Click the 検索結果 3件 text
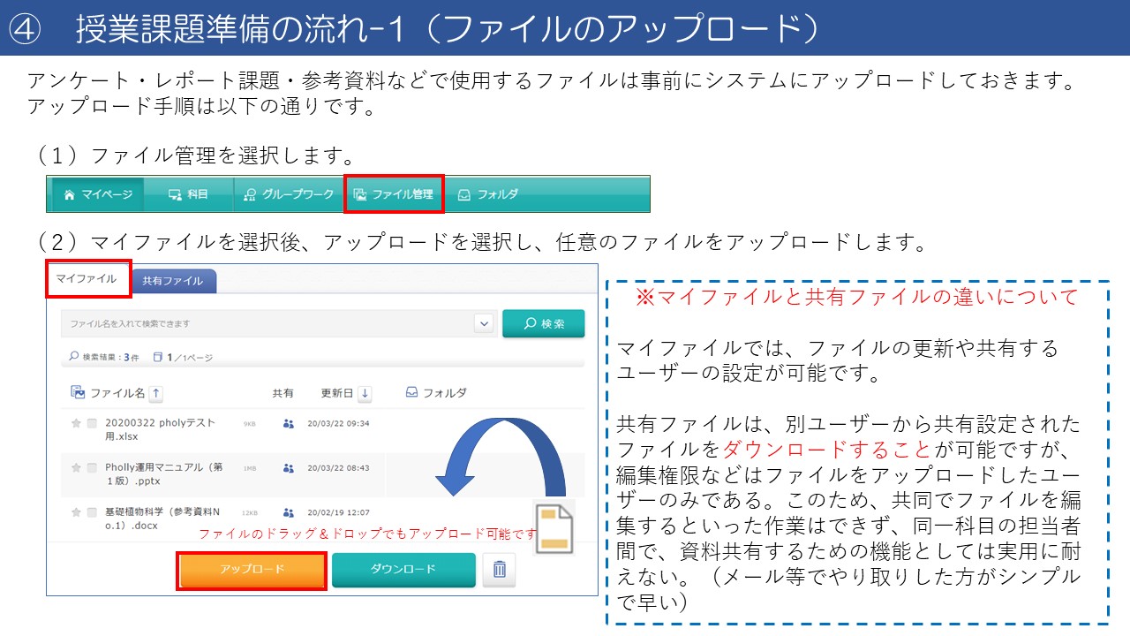Screen dimensions: 1130x636 [x=104, y=358]
